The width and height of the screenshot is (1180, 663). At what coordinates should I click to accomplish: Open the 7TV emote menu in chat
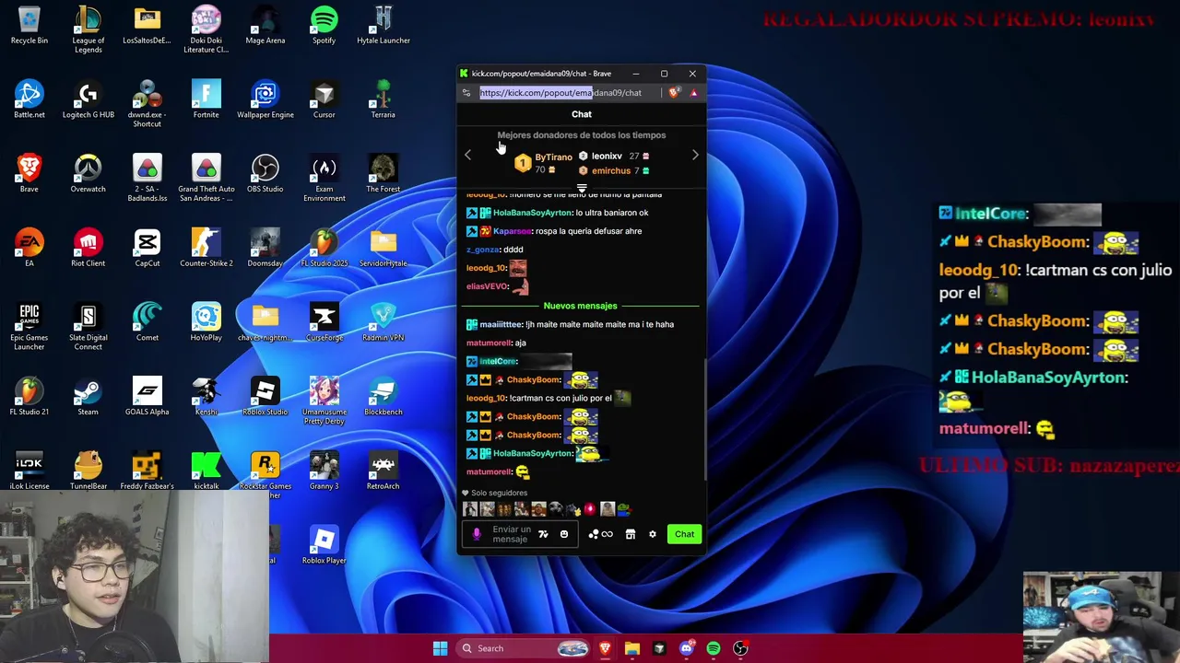pos(543,534)
